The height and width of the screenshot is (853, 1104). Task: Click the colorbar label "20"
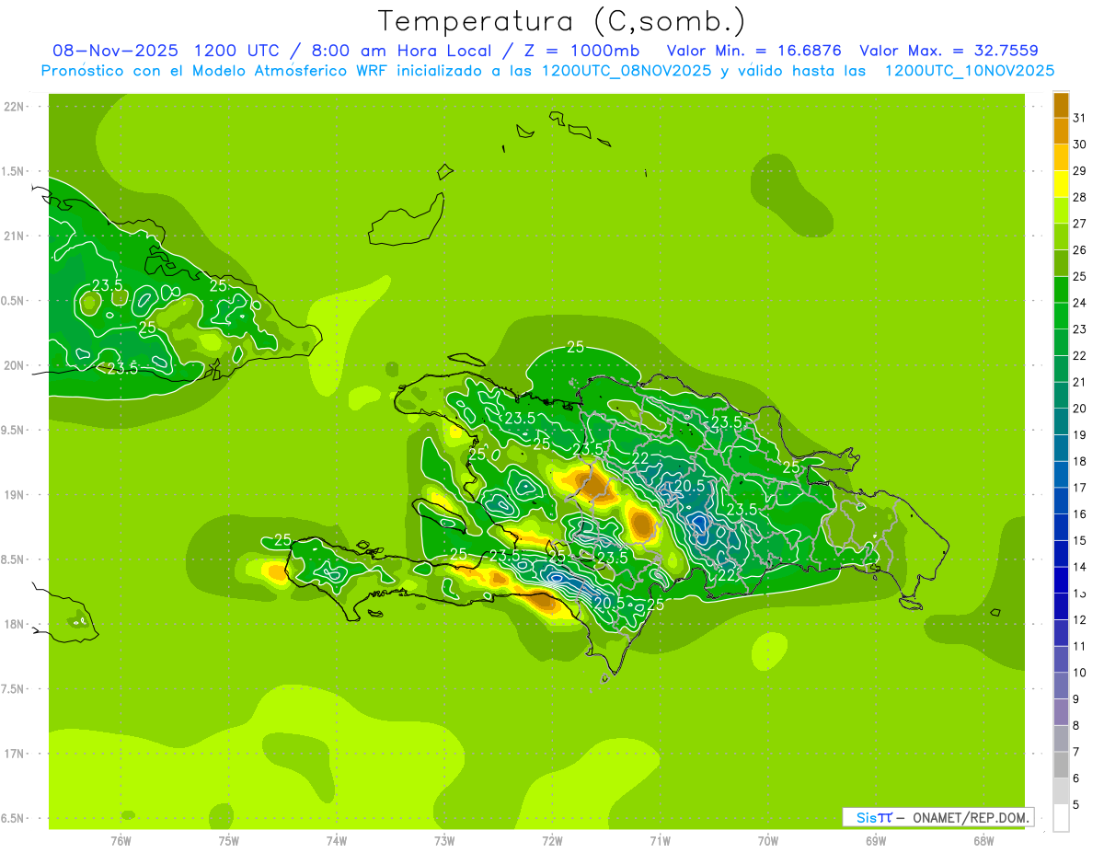pos(1079,409)
